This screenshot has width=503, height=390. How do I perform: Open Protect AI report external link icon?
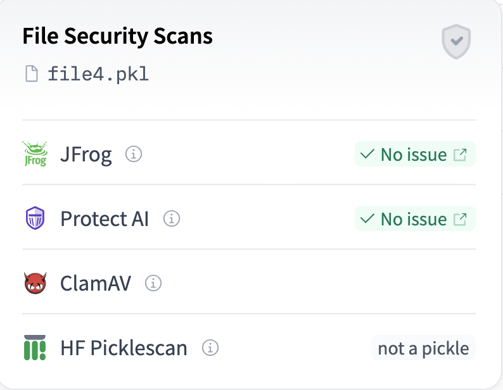[x=461, y=219]
